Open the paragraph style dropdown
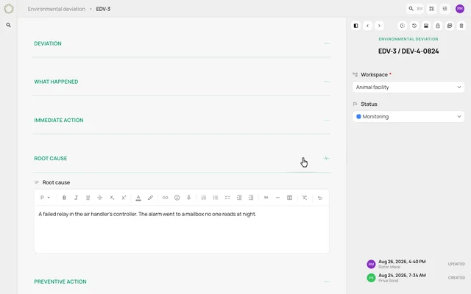This screenshot has width=471, height=294. pos(45,198)
